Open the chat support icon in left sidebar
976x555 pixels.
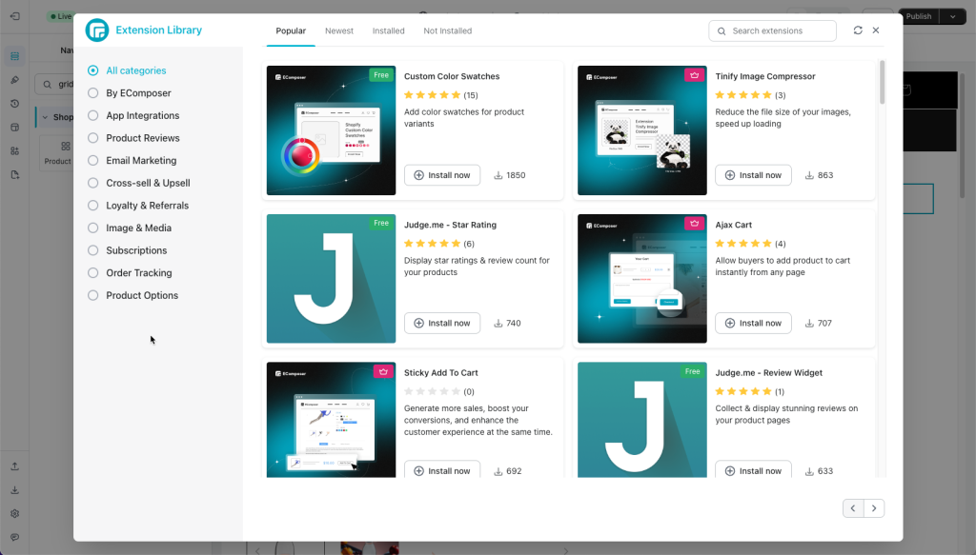point(15,538)
